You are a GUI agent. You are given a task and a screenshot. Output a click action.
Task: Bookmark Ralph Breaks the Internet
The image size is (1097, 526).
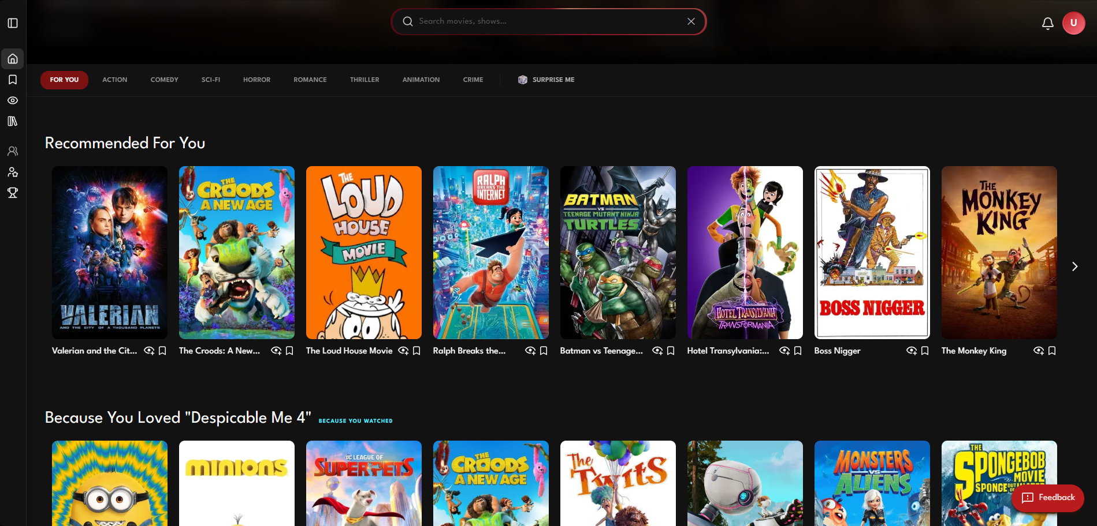coord(544,351)
